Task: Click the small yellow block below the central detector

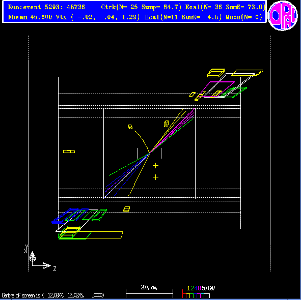Action: 126,209
